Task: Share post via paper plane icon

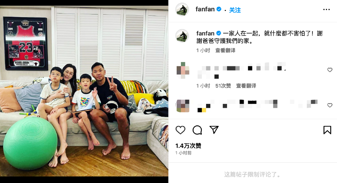Action: 214,130
